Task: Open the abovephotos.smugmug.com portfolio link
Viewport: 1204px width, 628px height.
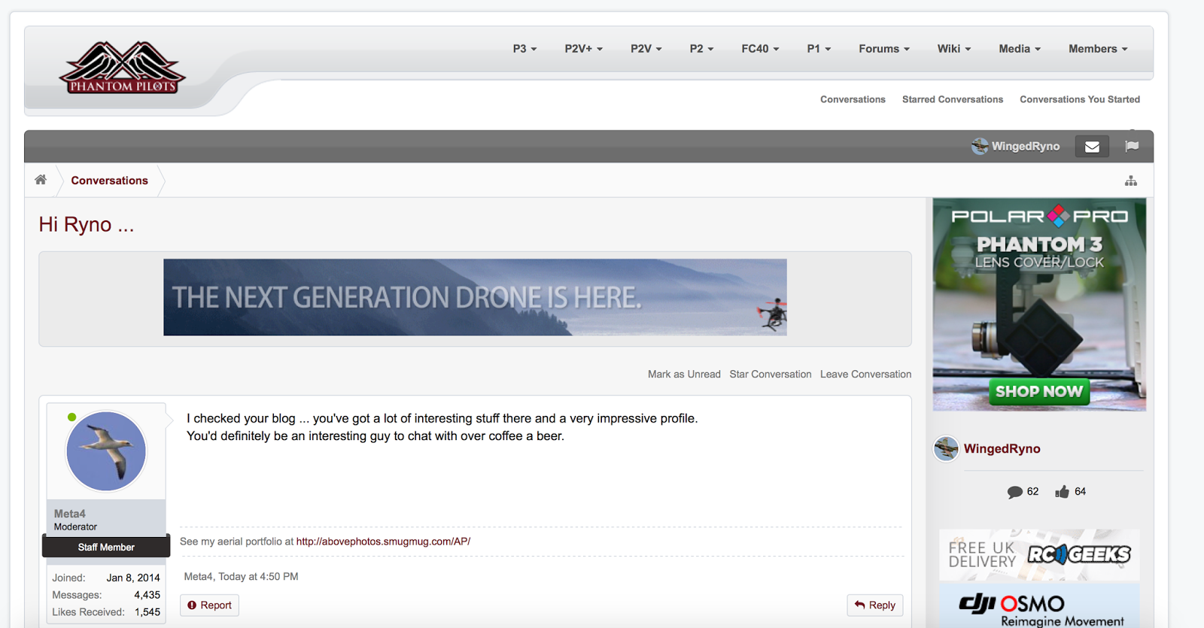Action: point(383,542)
